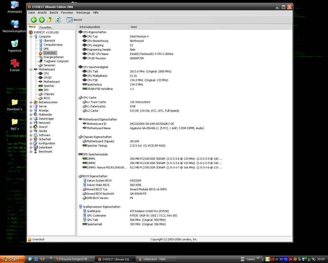Expand the Datenträger node

(31, 119)
